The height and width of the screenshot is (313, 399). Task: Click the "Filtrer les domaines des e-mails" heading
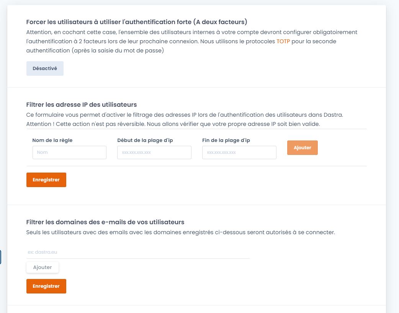(x=105, y=222)
